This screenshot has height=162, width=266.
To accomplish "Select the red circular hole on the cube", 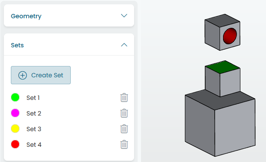I will [x=230, y=36].
